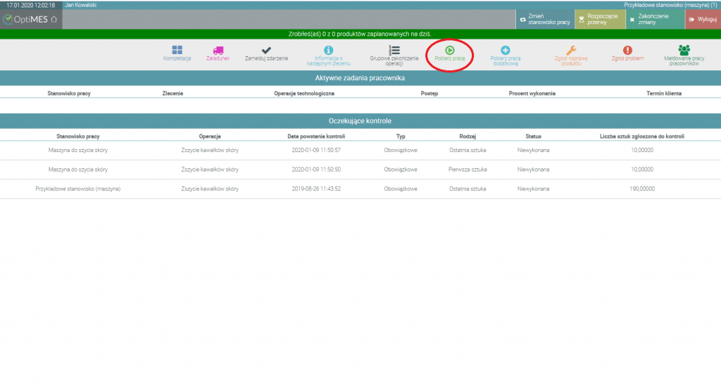Image resolution: width=721 pixels, height=384 pixels.
Task: Open Zgłoś naprawę produktu wrench icon
Action: [571, 50]
